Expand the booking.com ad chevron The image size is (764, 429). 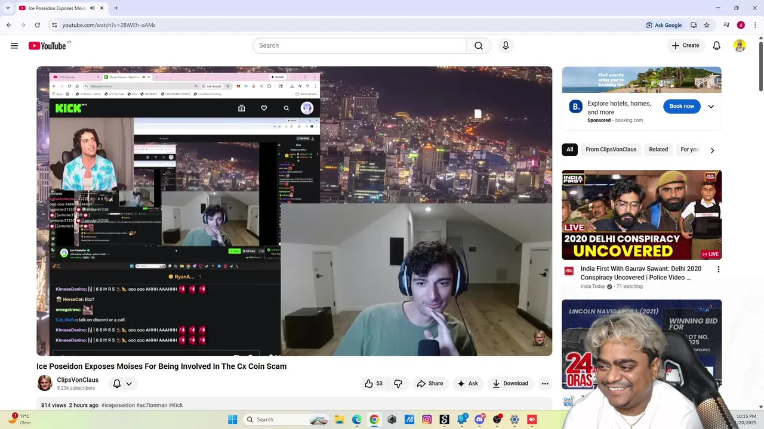(x=711, y=107)
